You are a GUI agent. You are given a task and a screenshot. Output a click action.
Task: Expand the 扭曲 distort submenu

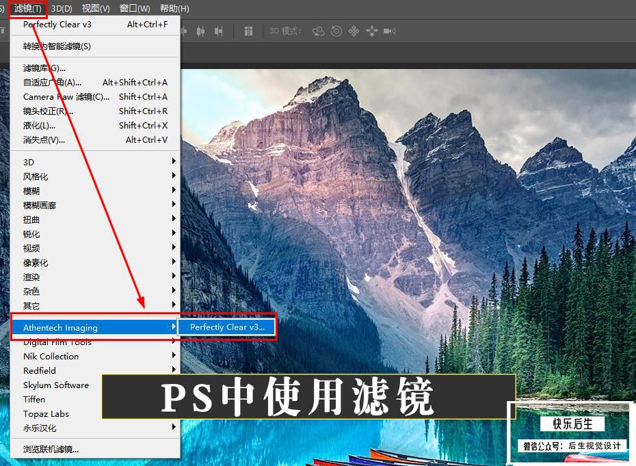[95, 219]
